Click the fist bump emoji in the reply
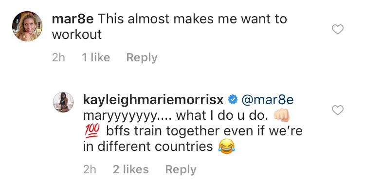This screenshot has height=185, width=365. (x=281, y=115)
